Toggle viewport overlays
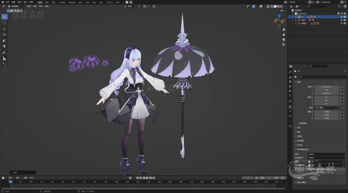Viewport: 348px width, 193px height. click(x=261, y=6)
